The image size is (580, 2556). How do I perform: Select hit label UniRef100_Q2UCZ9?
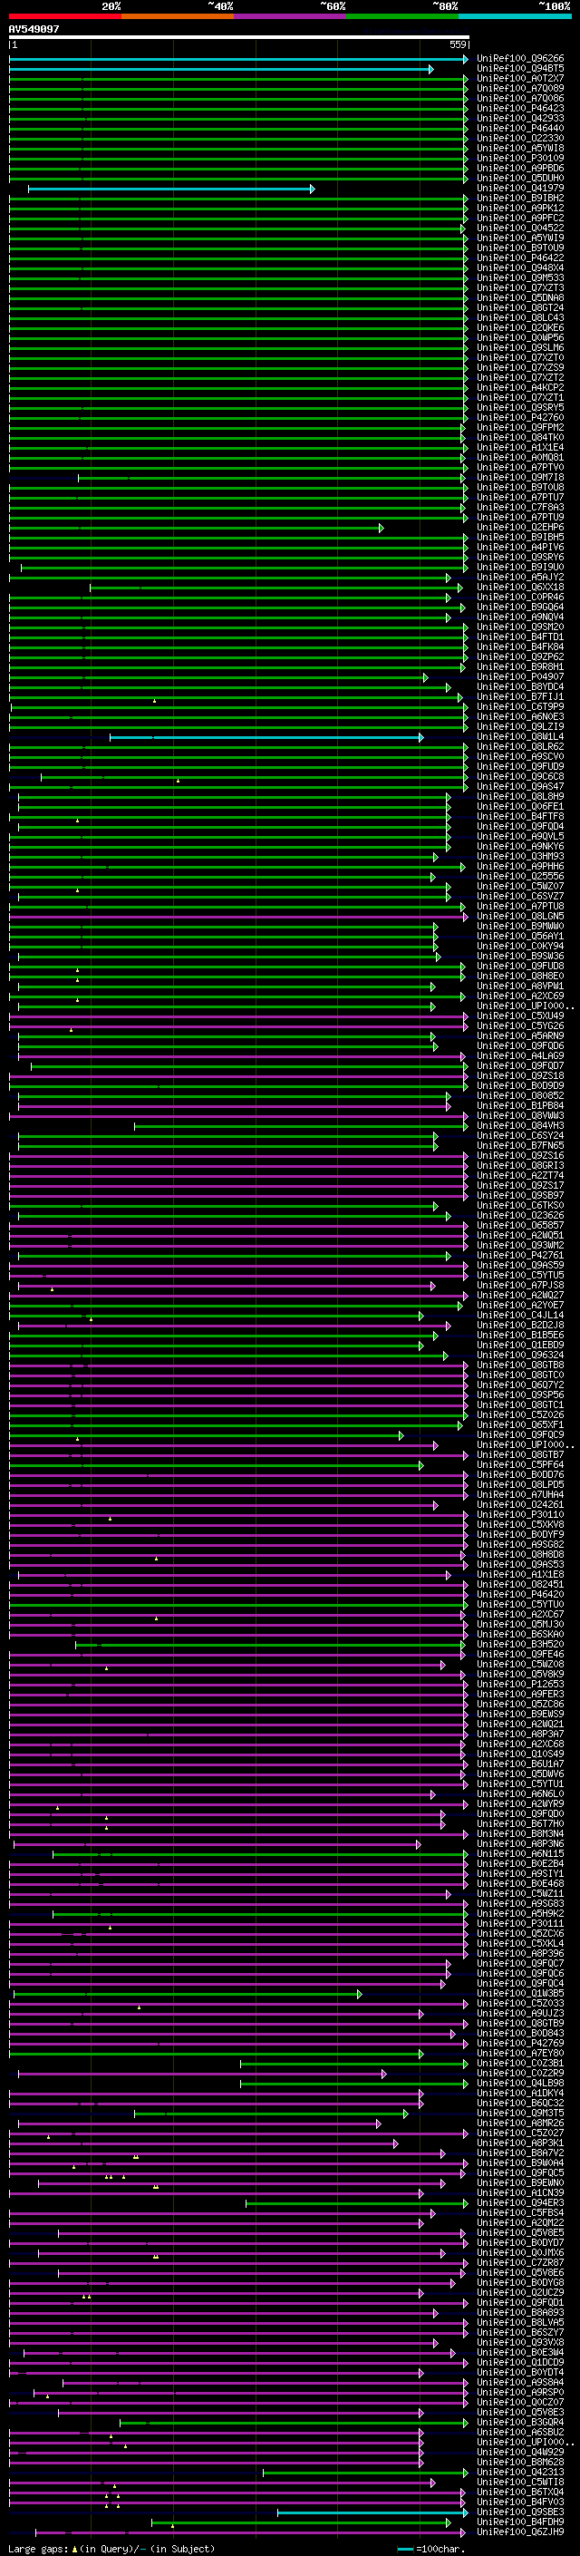[519, 2292]
